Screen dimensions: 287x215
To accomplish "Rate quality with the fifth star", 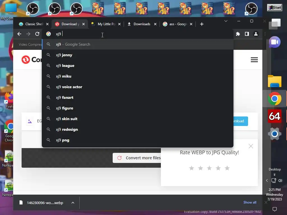I will [227, 168].
